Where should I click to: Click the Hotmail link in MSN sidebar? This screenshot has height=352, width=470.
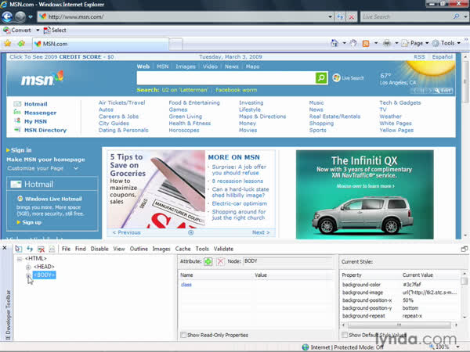point(35,103)
